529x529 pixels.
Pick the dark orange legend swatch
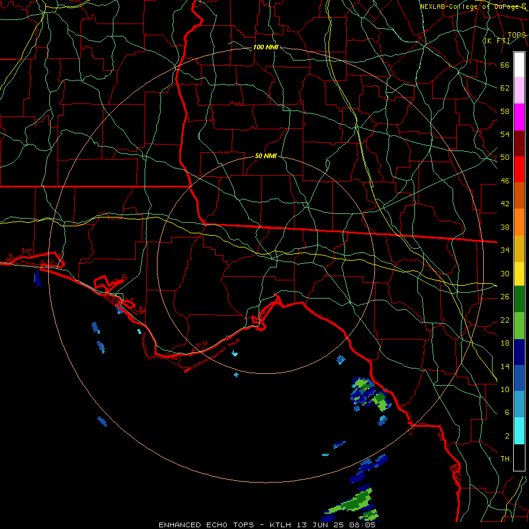tap(519, 196)
